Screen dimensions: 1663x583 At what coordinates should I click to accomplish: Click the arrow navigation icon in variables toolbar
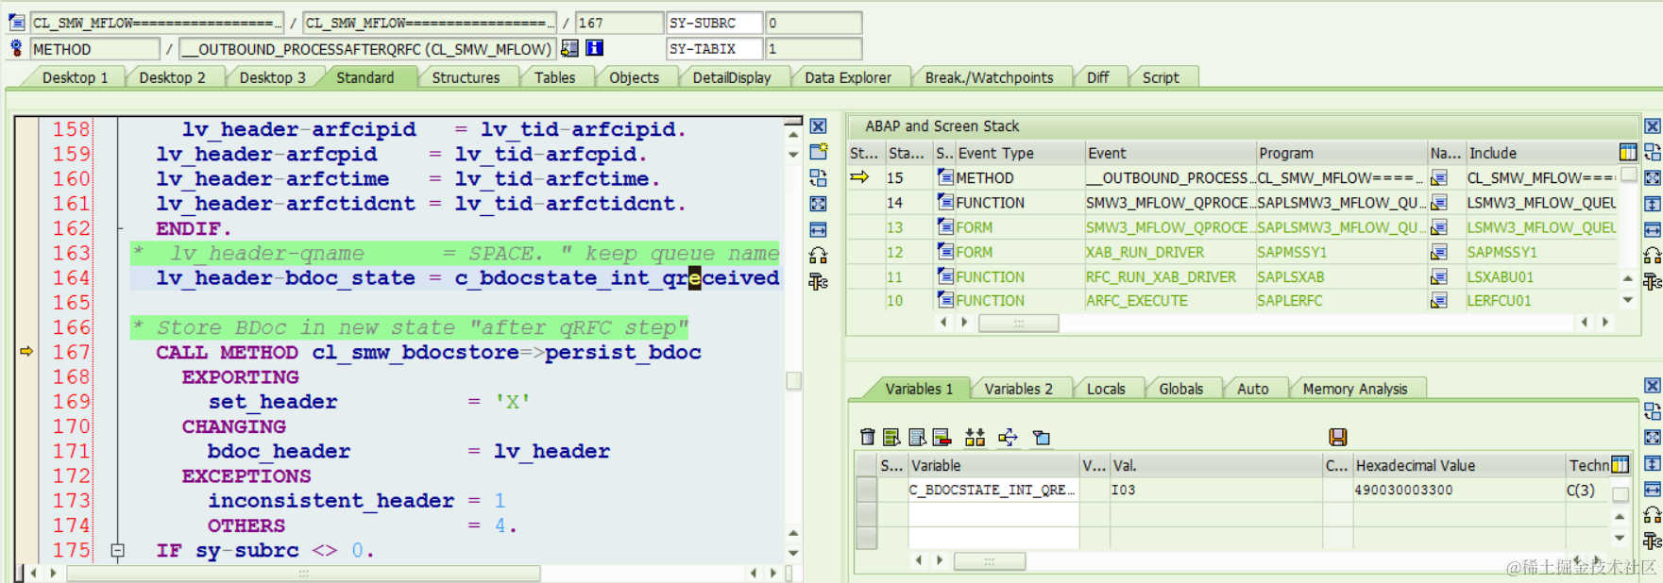pyautogui.click(x=1008, y=437)
